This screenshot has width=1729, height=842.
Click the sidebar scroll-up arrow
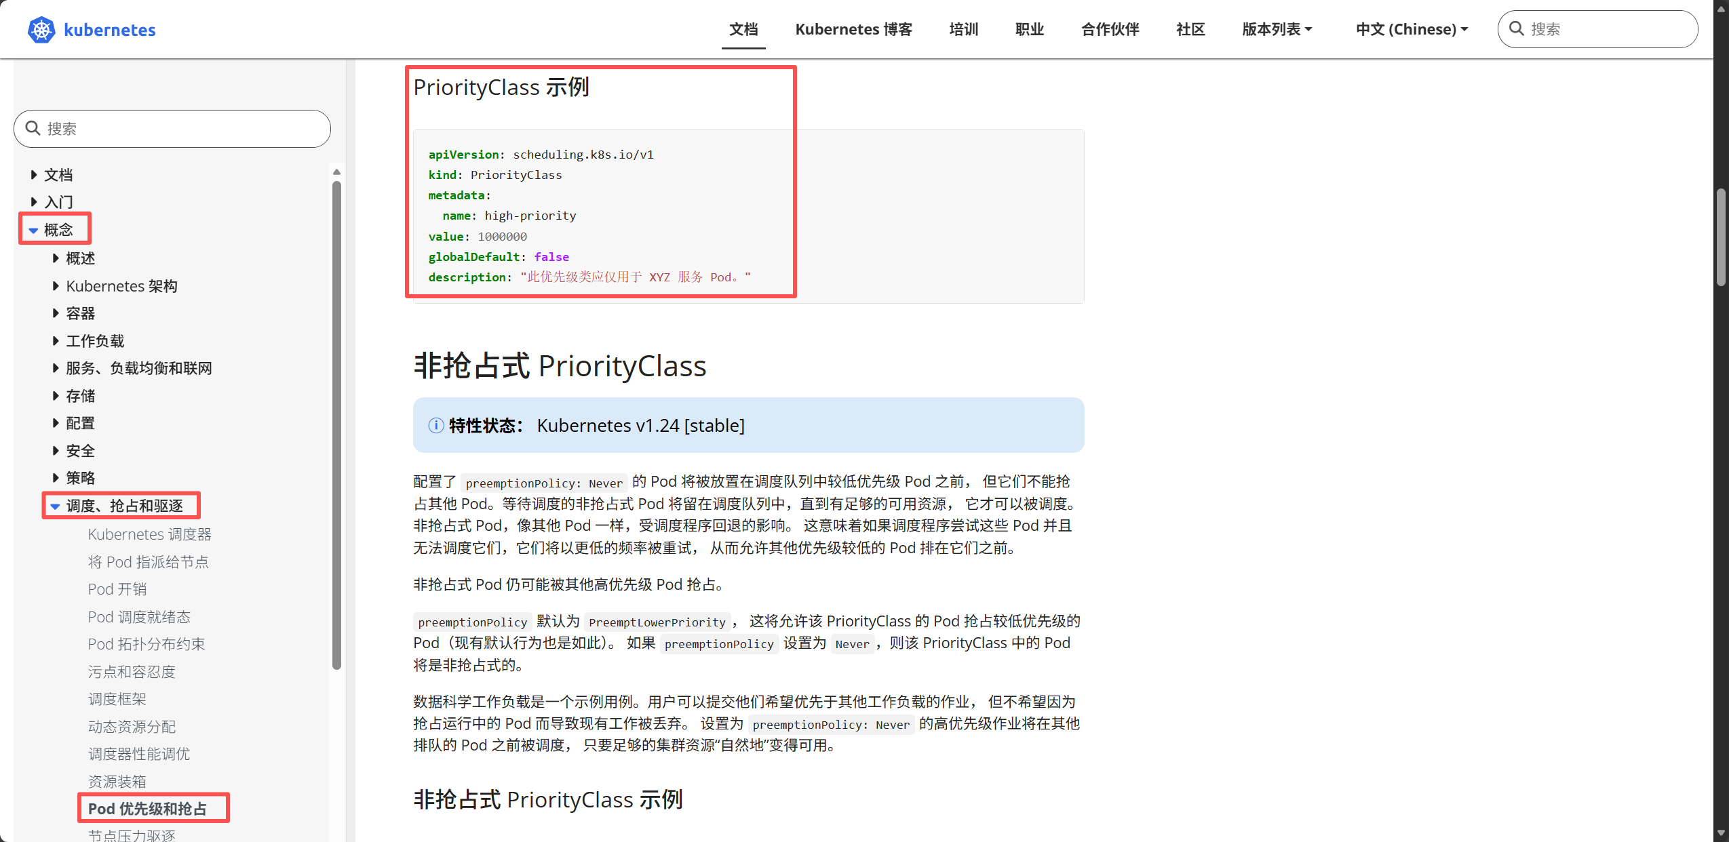pyautogui.click(x=336, y=172)
